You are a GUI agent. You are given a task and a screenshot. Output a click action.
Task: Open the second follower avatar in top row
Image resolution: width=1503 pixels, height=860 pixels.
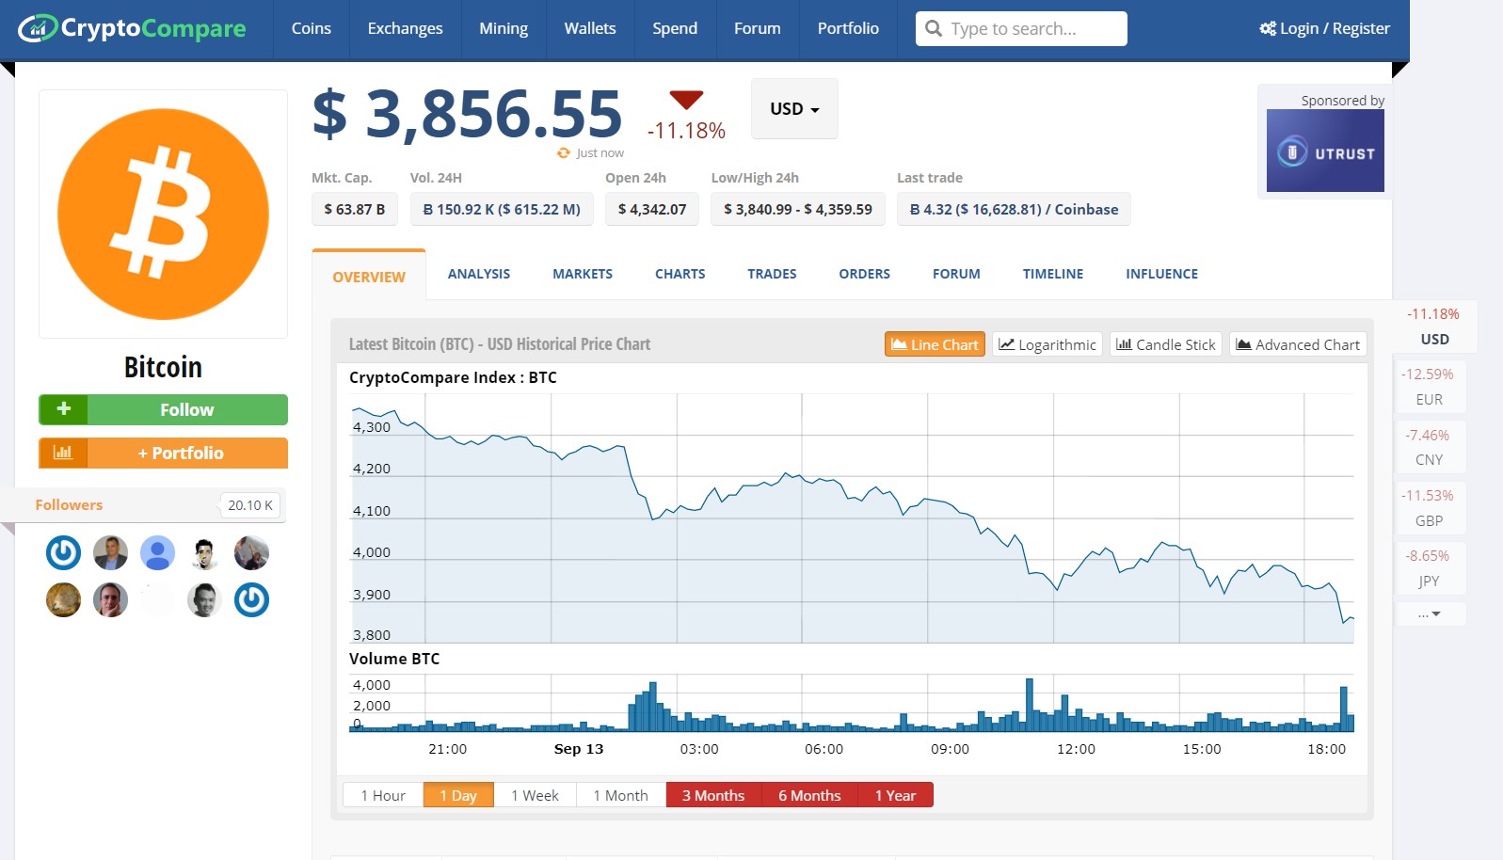[x=110, y=552]
